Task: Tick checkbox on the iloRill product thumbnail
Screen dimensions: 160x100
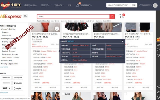Action: [x=63, y=93]
